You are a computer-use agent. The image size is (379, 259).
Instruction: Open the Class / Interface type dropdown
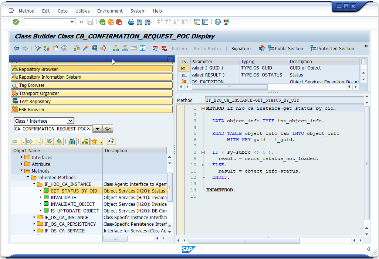[70, 121]
